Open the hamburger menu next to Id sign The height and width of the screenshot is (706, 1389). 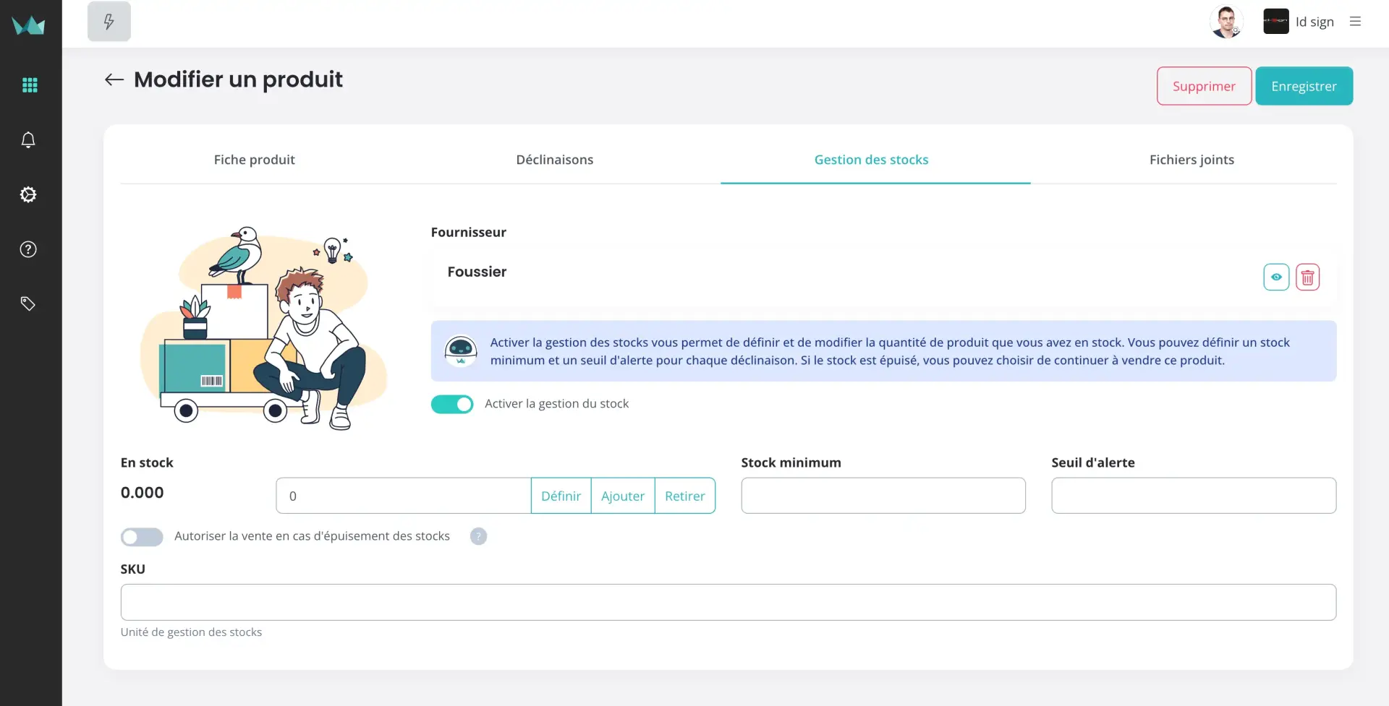click(x=1355, y=22)
